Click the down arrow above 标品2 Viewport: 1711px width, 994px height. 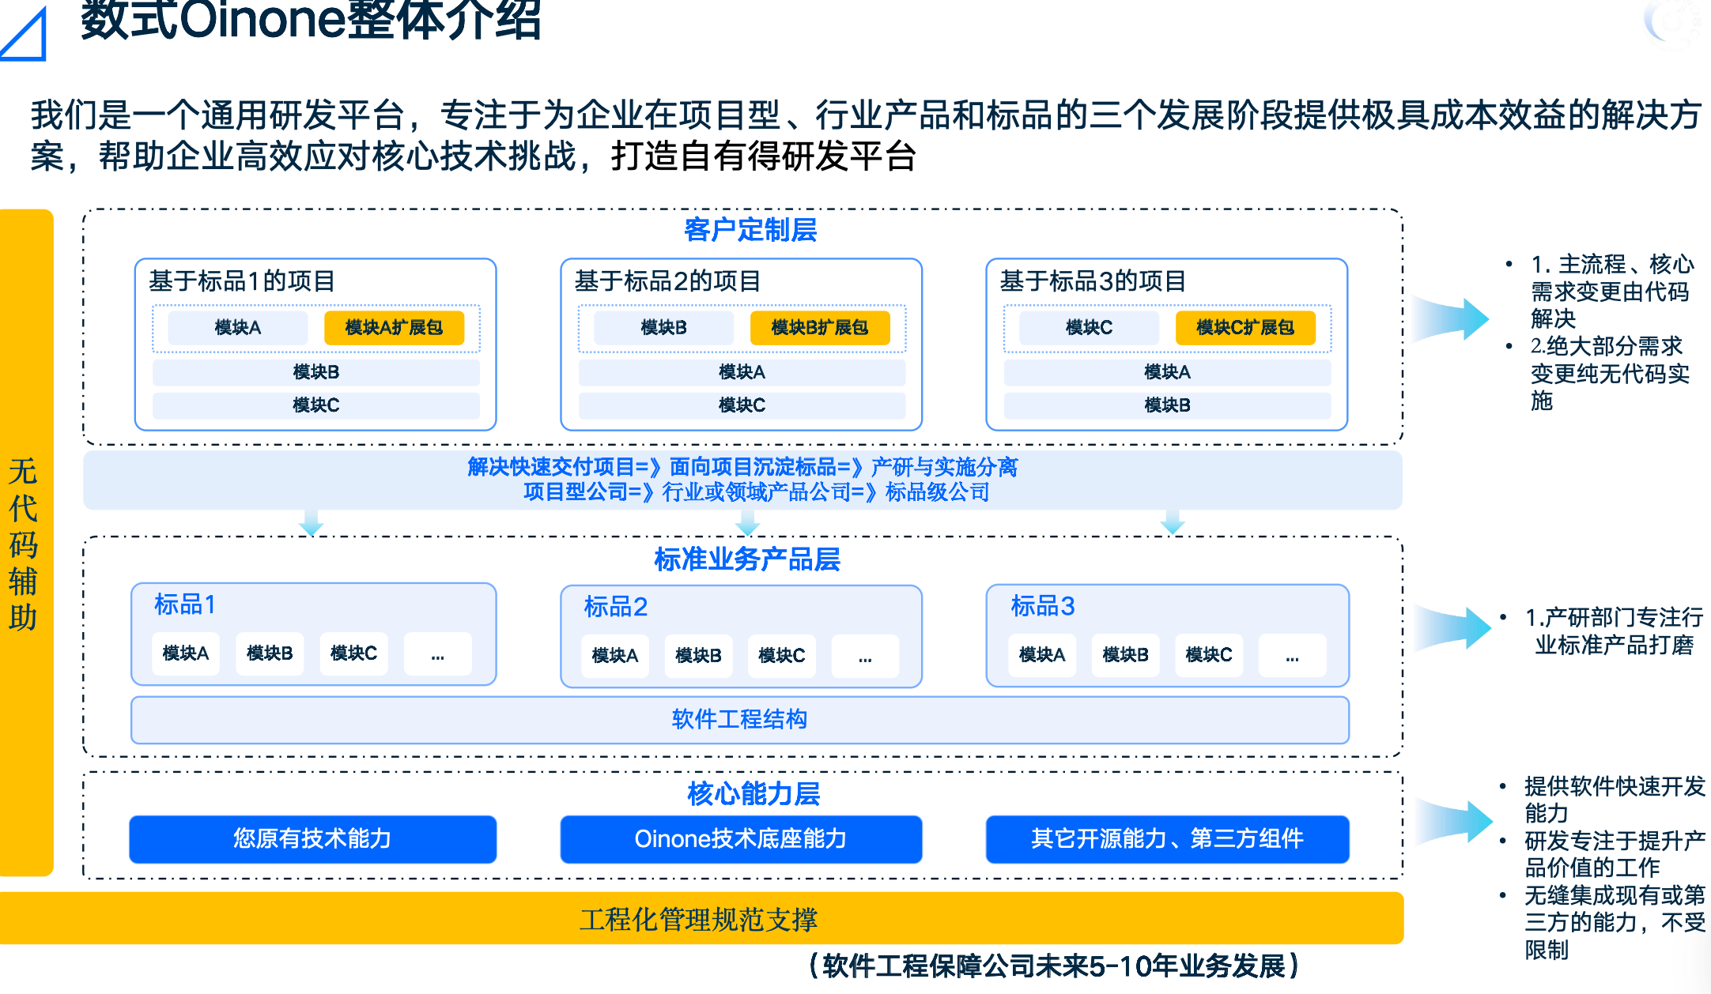tap(746, 521)
